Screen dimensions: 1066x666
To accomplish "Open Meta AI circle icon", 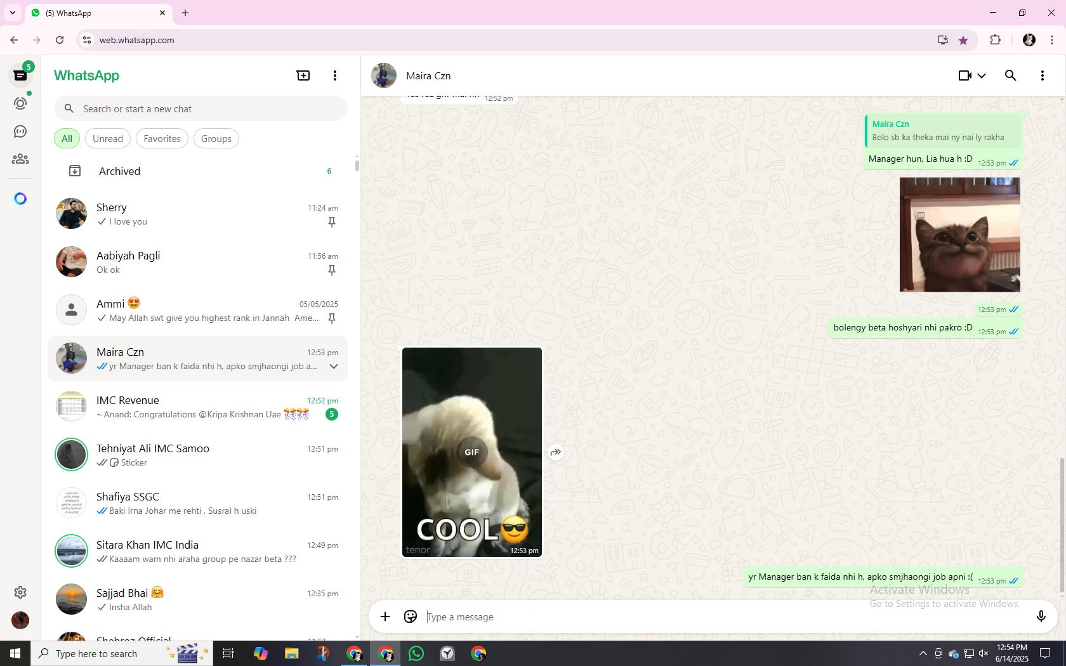I will tap(20, 199).
